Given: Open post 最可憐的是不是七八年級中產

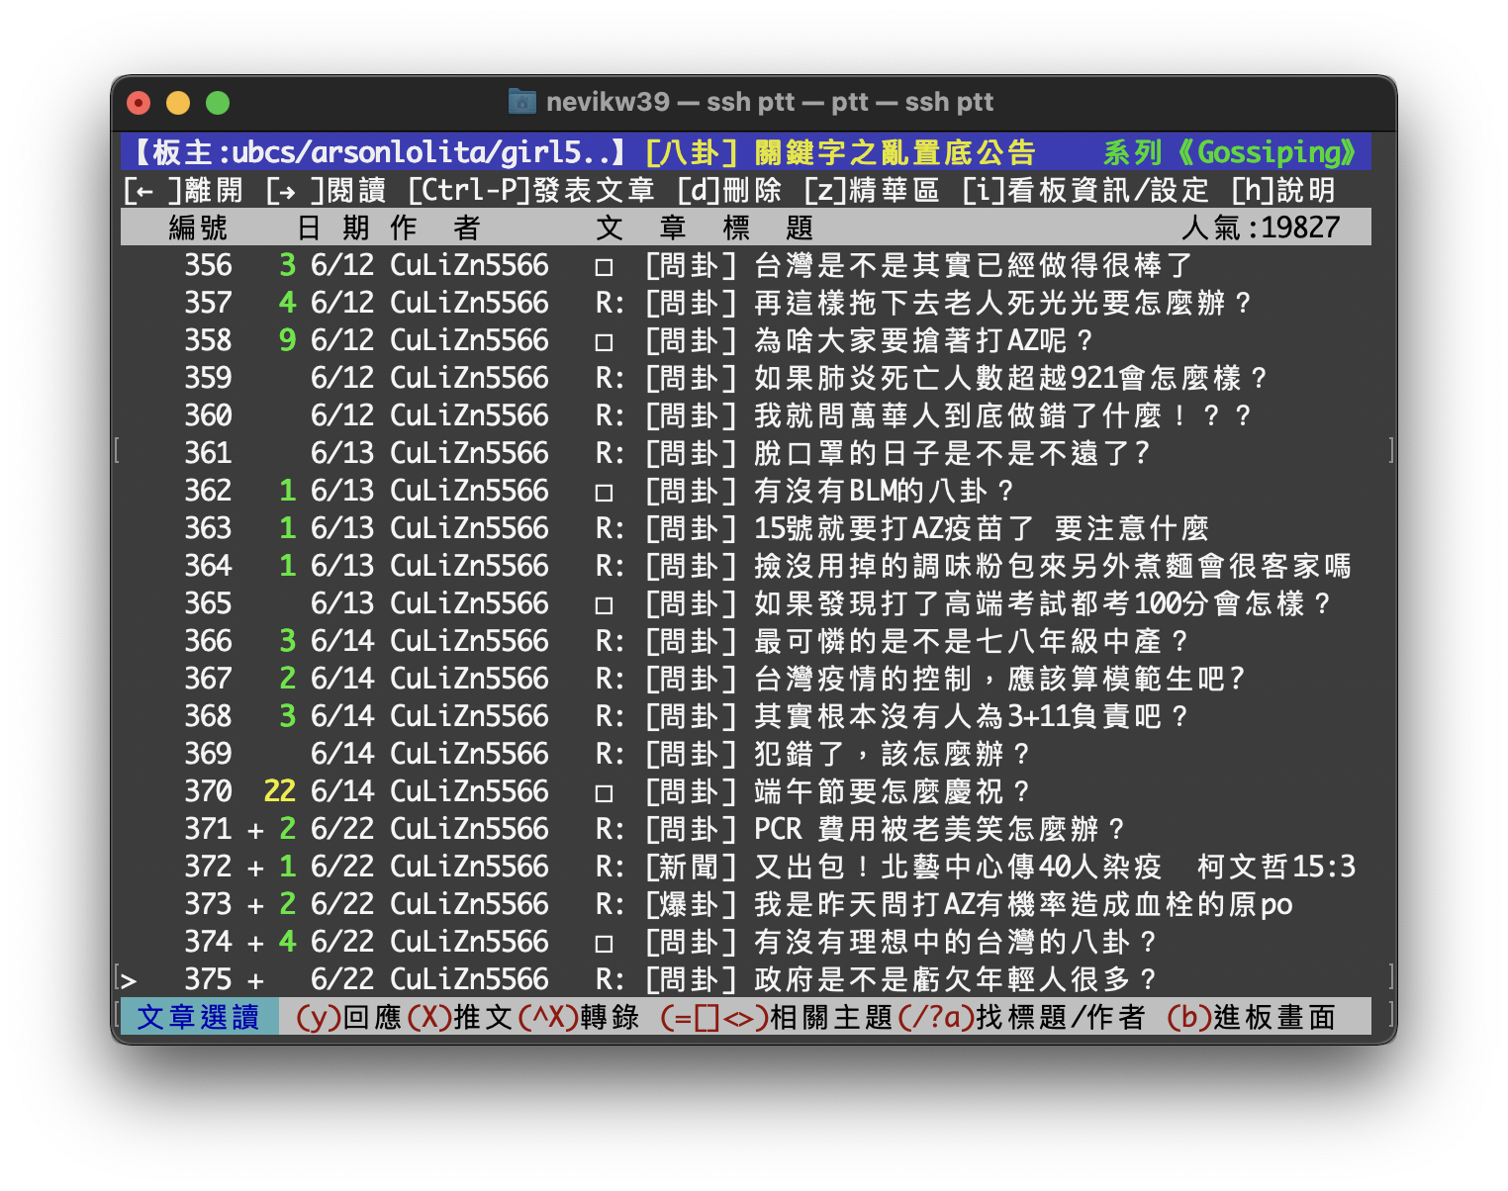Looking at the screenshot, I should click(971, 641).
